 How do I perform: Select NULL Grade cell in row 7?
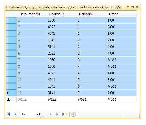coord(122,60)
